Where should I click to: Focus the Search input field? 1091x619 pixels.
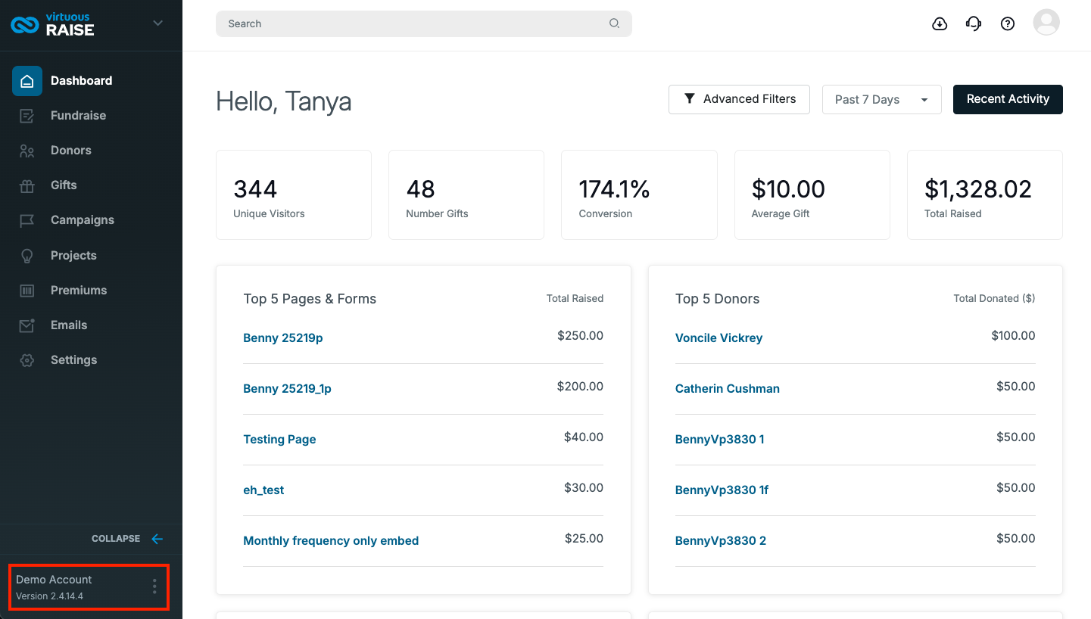coord(424,23)
